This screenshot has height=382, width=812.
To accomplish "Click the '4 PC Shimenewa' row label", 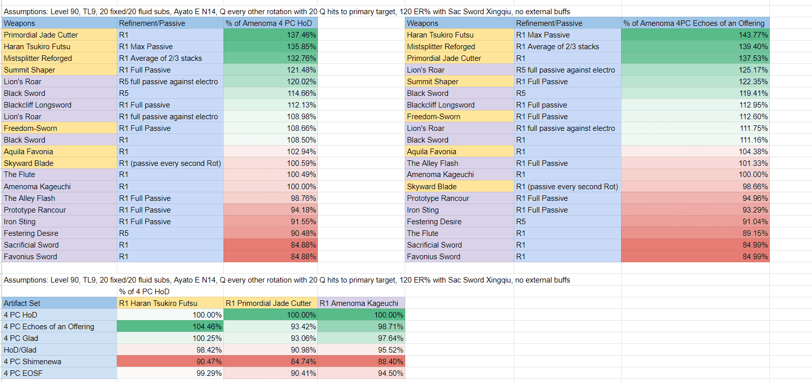I will pyautogui.click(x=59, y=362).
